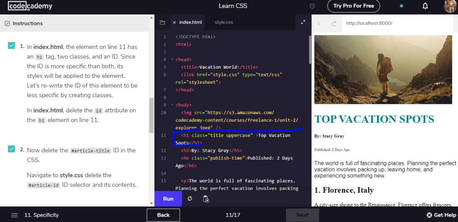Click the Instructions header checkbox icon
This screenshot has width=458, height=222.
click(7, 23)
